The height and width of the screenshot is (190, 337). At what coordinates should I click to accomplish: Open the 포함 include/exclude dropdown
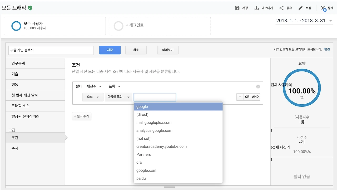(x=115, y=86)
